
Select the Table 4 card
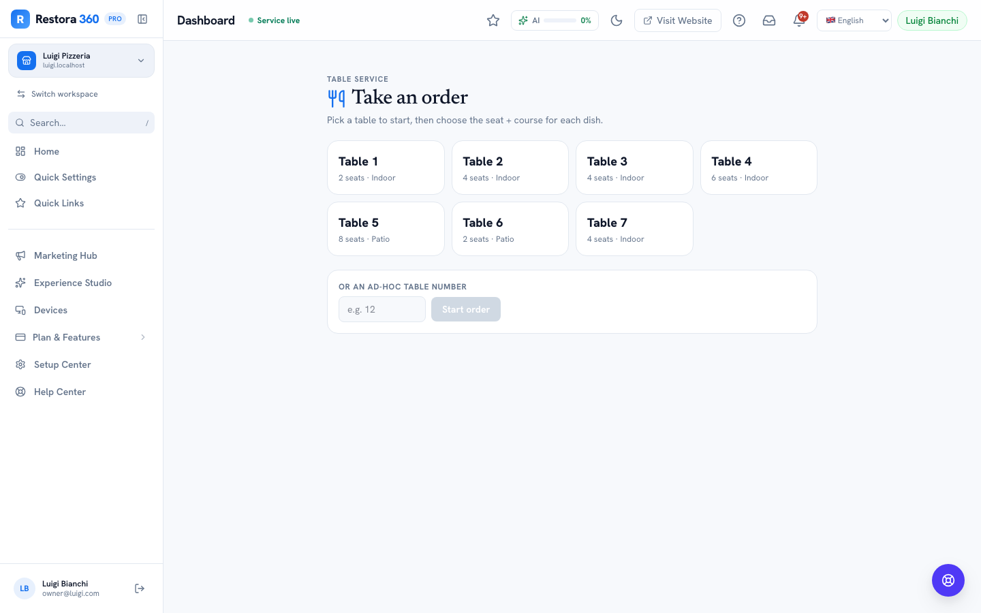[x=759, y=168]
